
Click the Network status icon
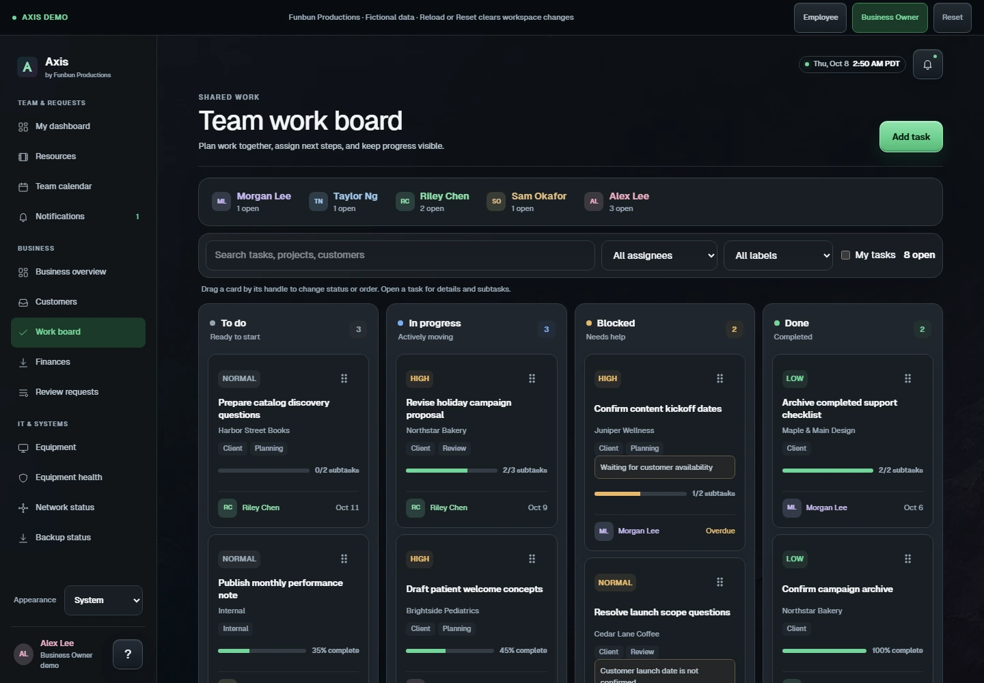click(23, 508)
